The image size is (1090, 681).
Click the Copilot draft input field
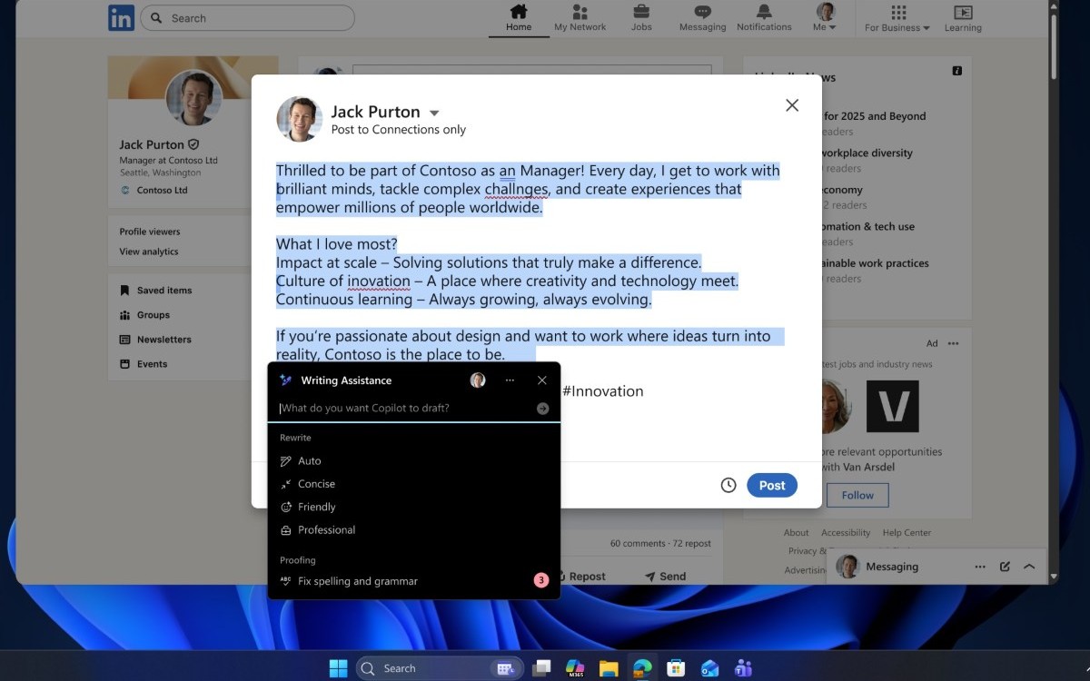tap(400, 408)
